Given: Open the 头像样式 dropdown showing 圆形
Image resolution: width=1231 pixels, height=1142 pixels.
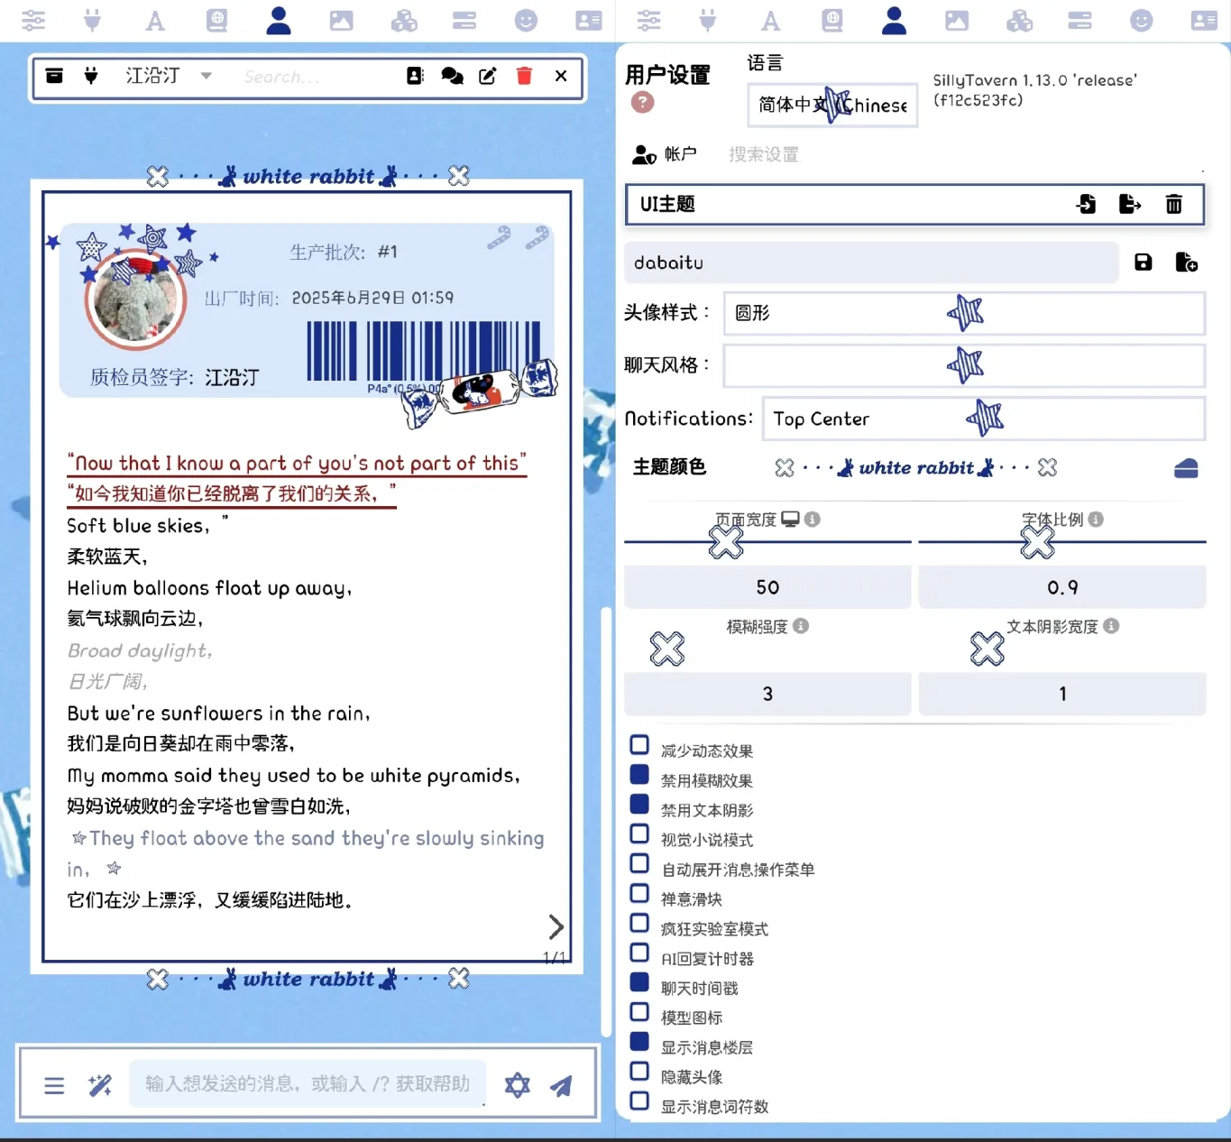Looking at the screenshot, I should click(963, 313).
